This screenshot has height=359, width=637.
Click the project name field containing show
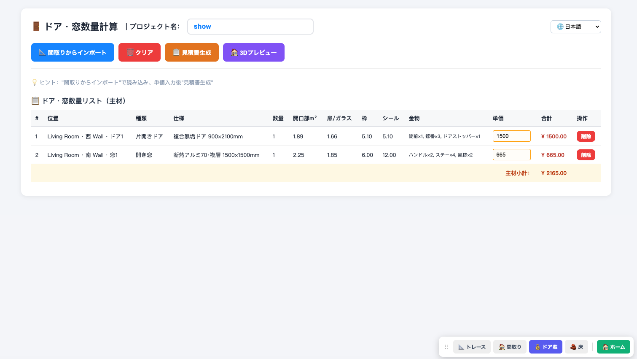[250, 27]
